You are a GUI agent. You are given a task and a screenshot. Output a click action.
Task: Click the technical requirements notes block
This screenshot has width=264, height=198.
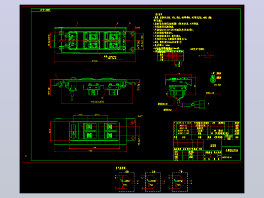coord(183,32)
